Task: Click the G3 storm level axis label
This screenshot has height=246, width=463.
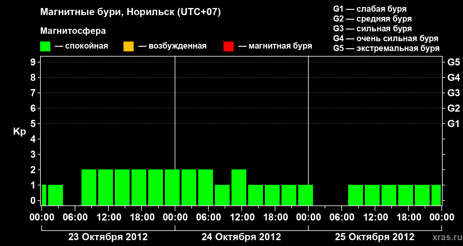Action: click(x=454, y=93)
